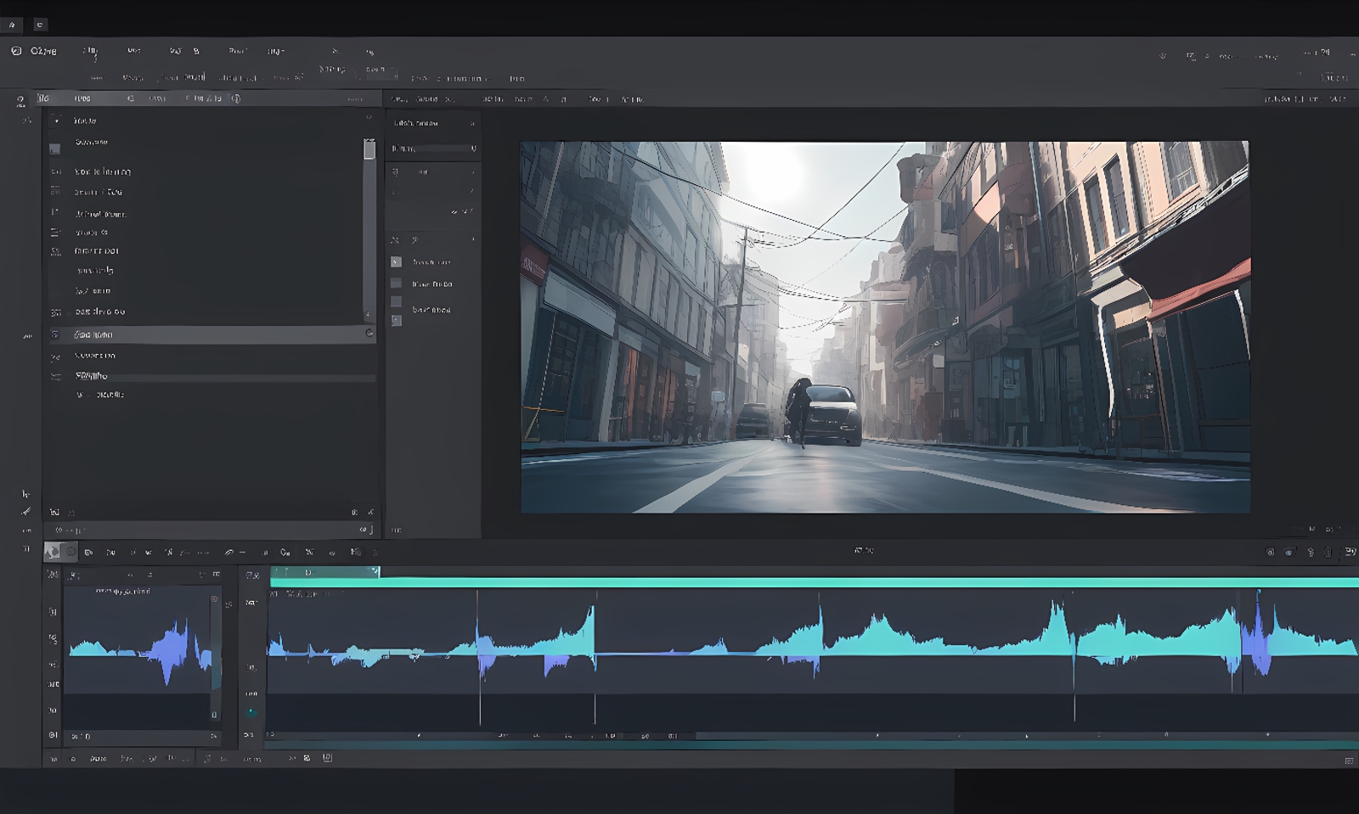This screenshot has width=1359, height=814.
Task: Toggle the first checkbox in the middle panel
Action: [x=396, y=262]
